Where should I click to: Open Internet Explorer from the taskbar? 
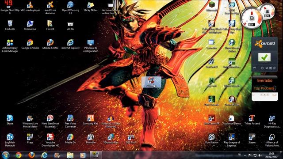(x=44, y=155)
